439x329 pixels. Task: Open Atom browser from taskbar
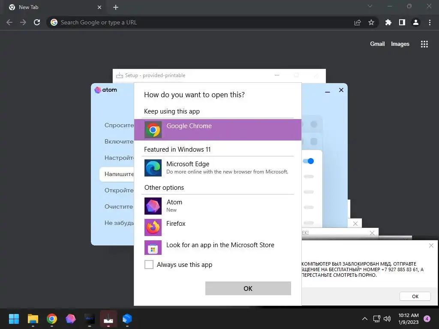coord(71,319)
